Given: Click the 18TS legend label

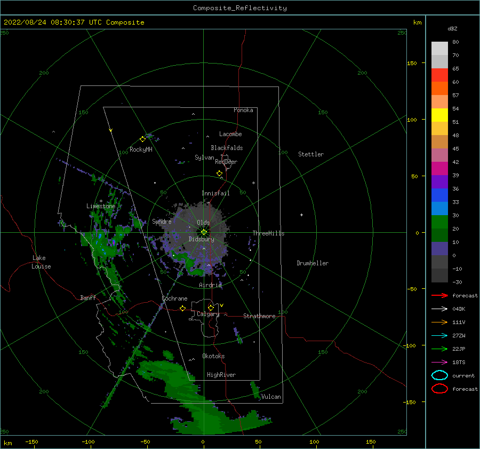Looking at the screenshot, I should (459, 363).
